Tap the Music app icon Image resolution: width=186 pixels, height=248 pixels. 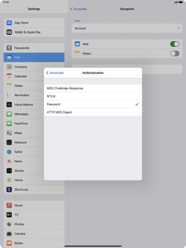(9, 205)
